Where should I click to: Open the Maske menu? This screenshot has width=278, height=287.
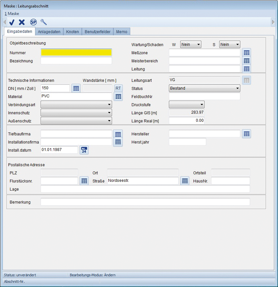(x=12, y=14)
